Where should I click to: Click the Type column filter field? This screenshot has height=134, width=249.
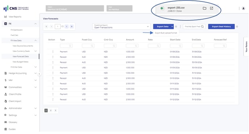click(66, 46)
